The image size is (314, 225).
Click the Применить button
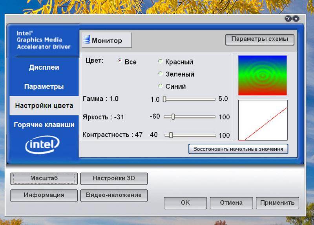(x=277, y=203)
